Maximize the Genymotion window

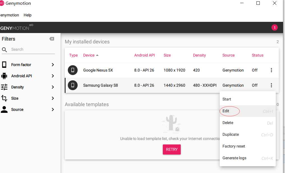[x=258, y=3]
